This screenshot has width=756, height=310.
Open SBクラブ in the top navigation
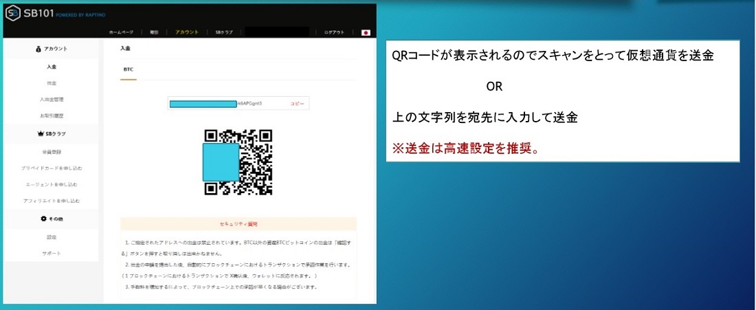(224, 32)
